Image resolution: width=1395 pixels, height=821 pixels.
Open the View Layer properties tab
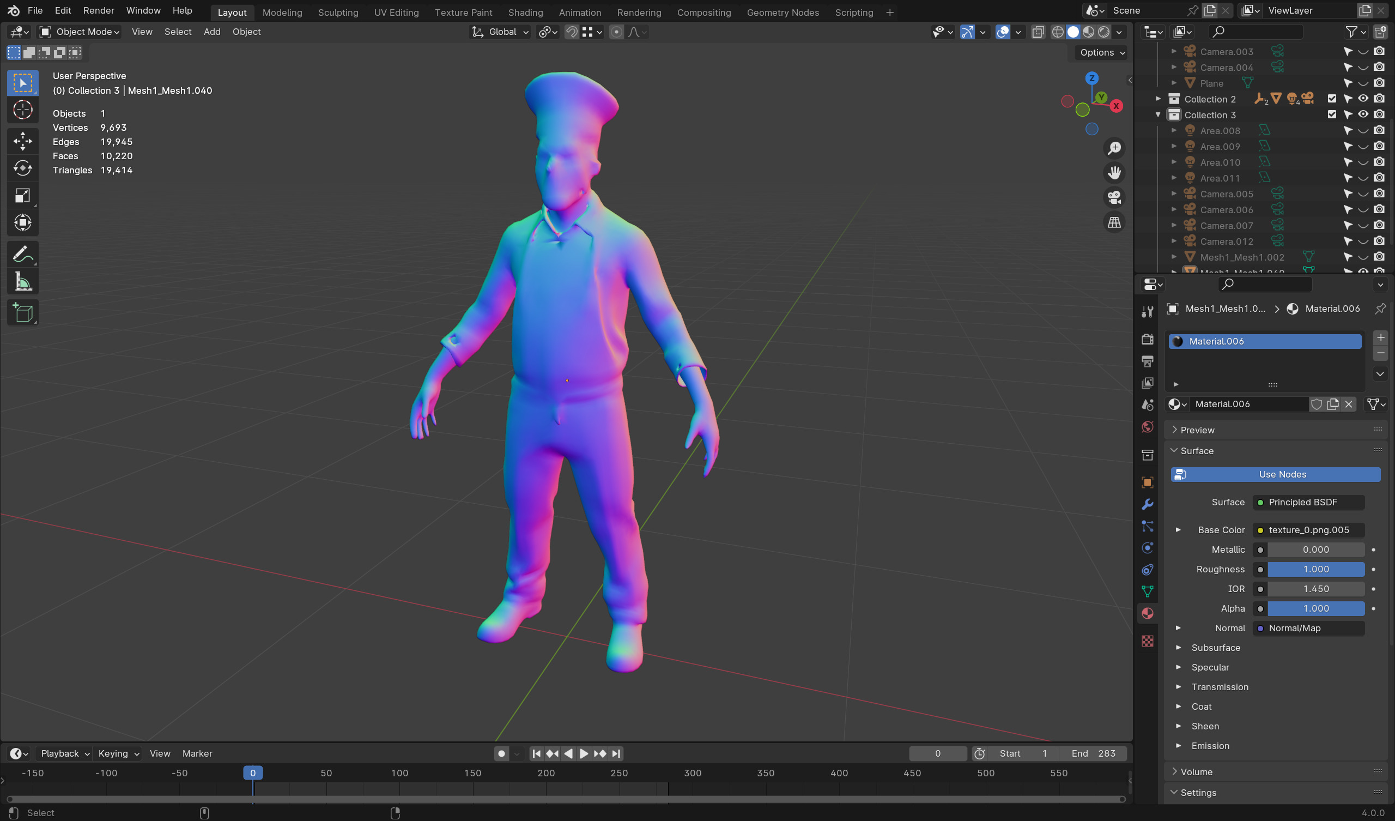coord(1148,383)
